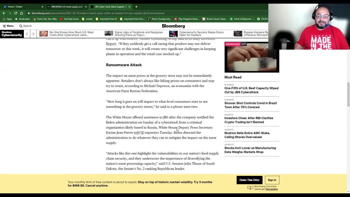This screenshot has width=350, height=197.
Task: Switch to BREAKING: US meat supply tab
Action: coord(66,7)
